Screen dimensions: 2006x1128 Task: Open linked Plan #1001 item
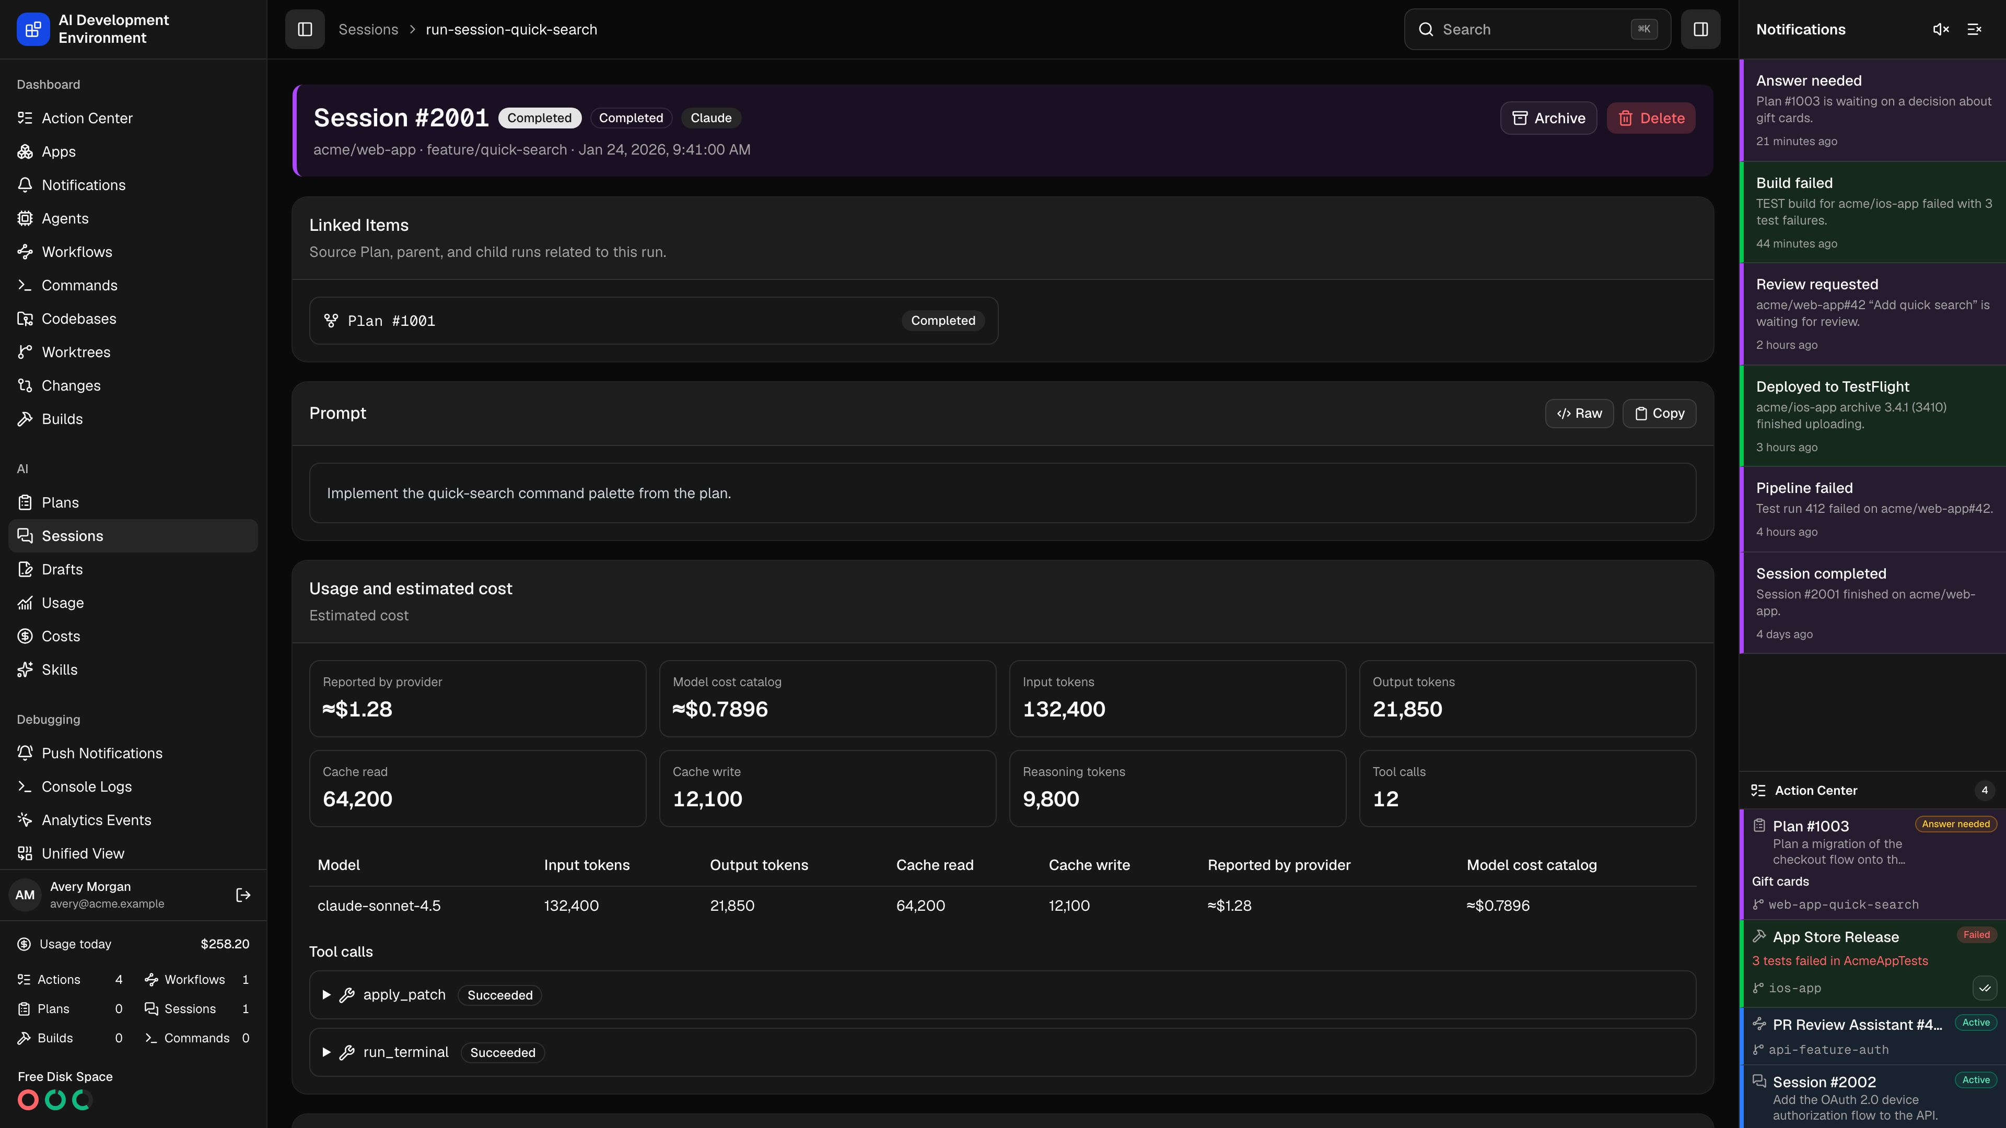click(x=654, y=320)
